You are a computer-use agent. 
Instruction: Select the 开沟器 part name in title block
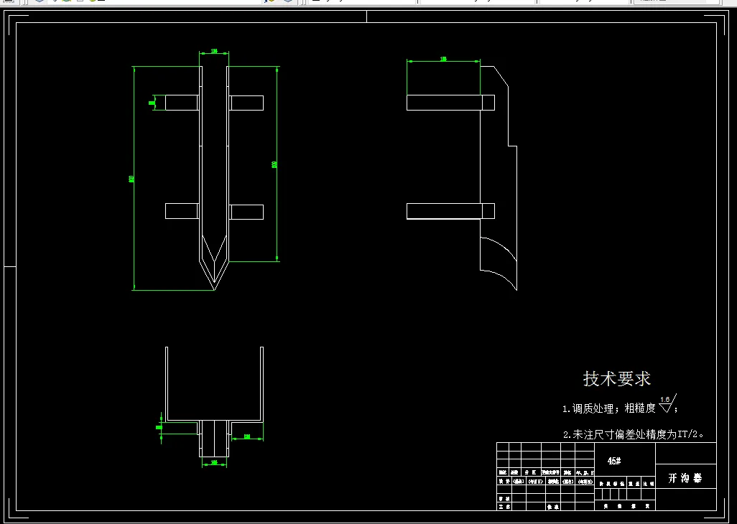coord(685,478)
